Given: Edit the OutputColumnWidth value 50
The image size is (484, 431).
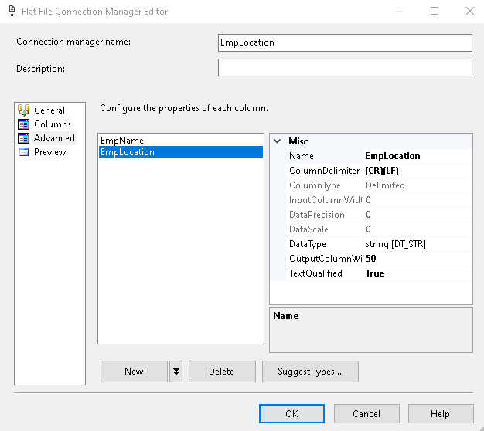Looking at the screenshot, I should [x=417, y=259].
